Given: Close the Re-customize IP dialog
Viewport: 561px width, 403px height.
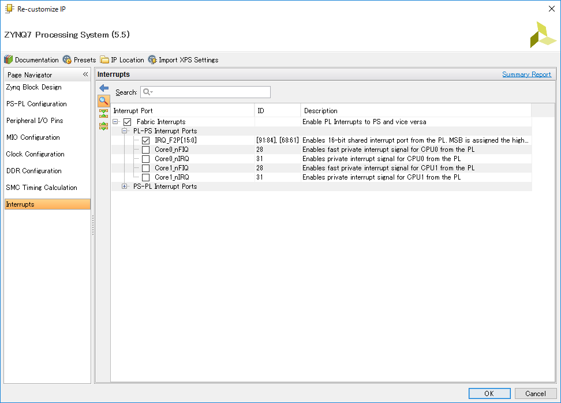Looking at the screenshot, I should pyautogui.click(x=552, y=9).
